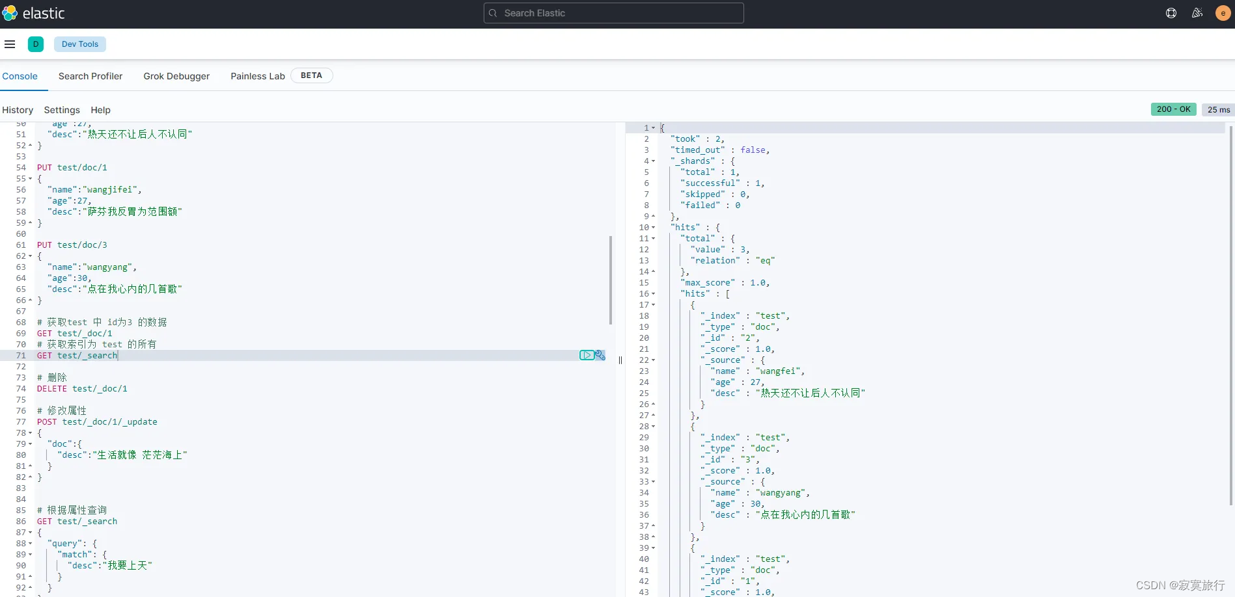Click the "took" : 2 response line
This screenshot has height=597, width=1235.
697,139
